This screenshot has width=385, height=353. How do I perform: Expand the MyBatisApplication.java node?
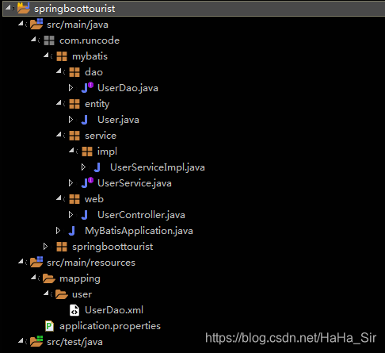pyautogui.click(x=58, y=231)
